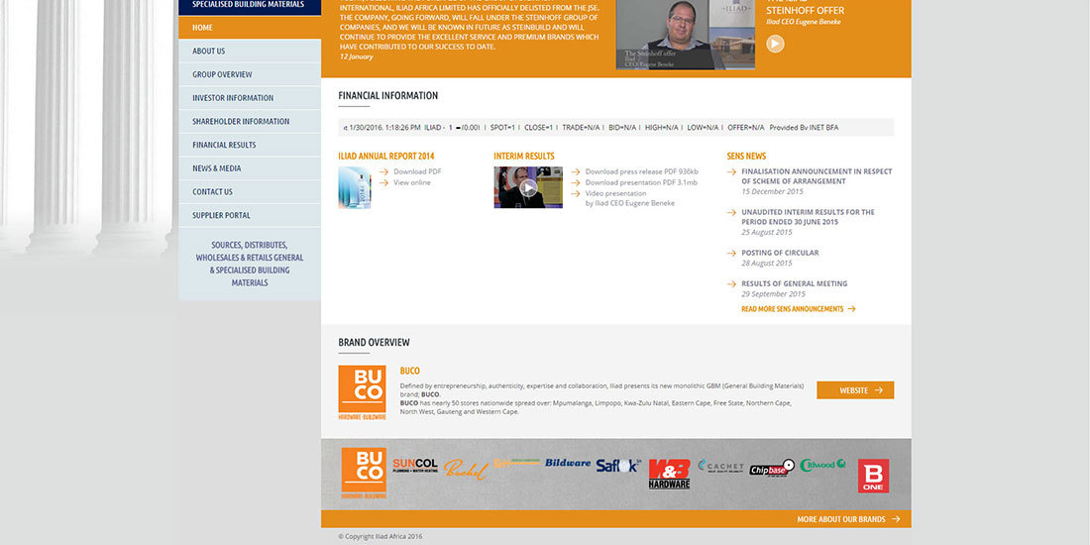This screenshot has width=1090, height=545.
Task: Download press release PDF 936kb
Action: [x=641, y=171]
